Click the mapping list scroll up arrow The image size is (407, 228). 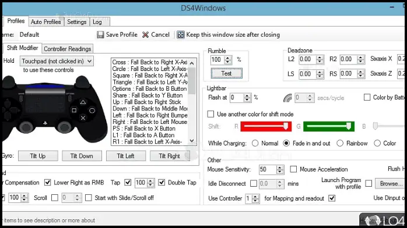pyautogui.click(x=192, y=63)
